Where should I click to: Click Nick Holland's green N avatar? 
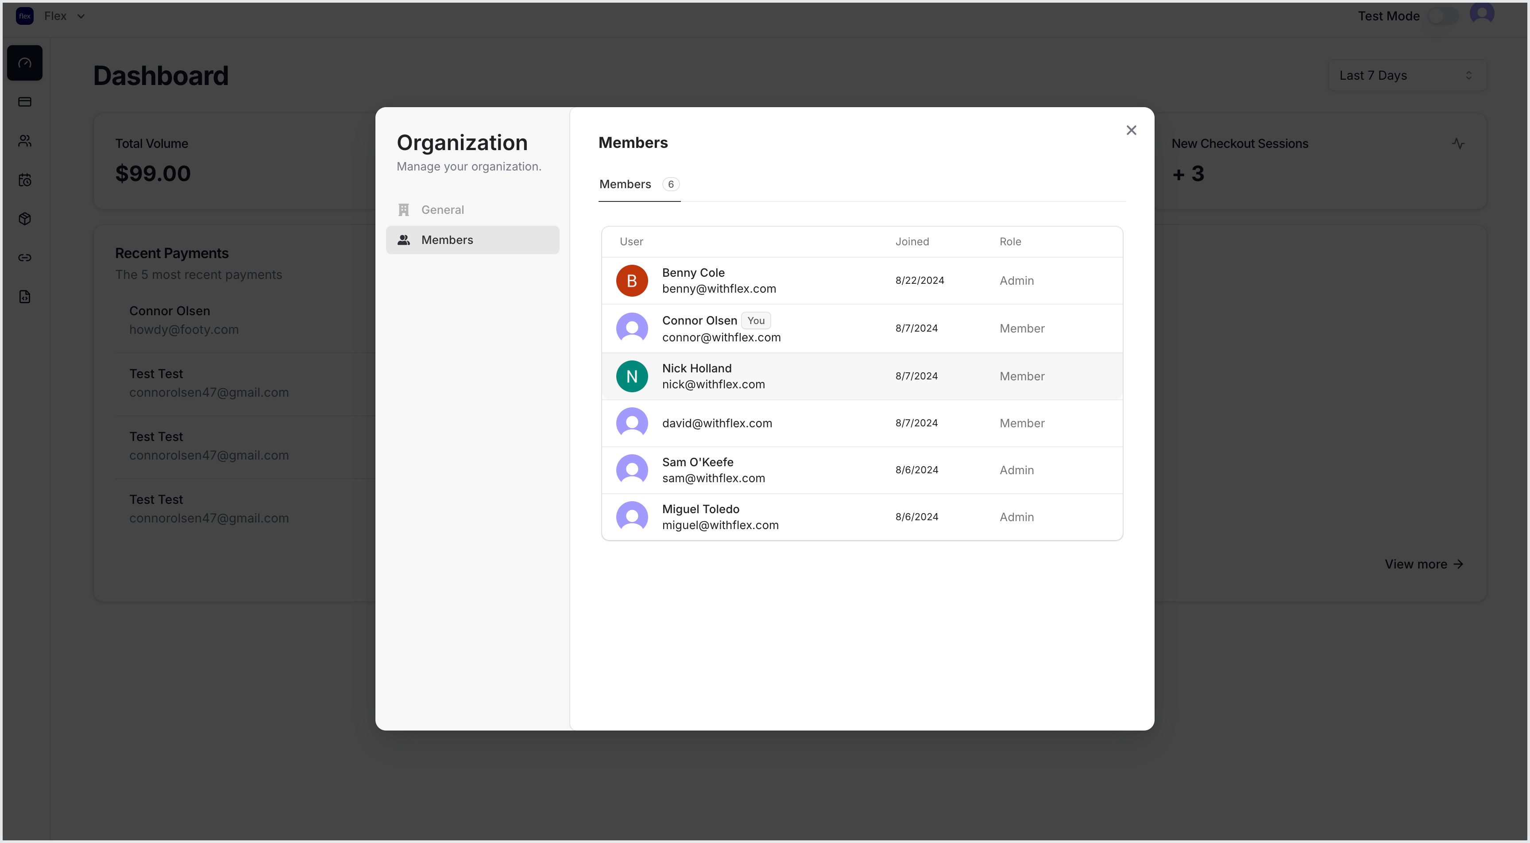pyautogui.click(x=631, y=376)
